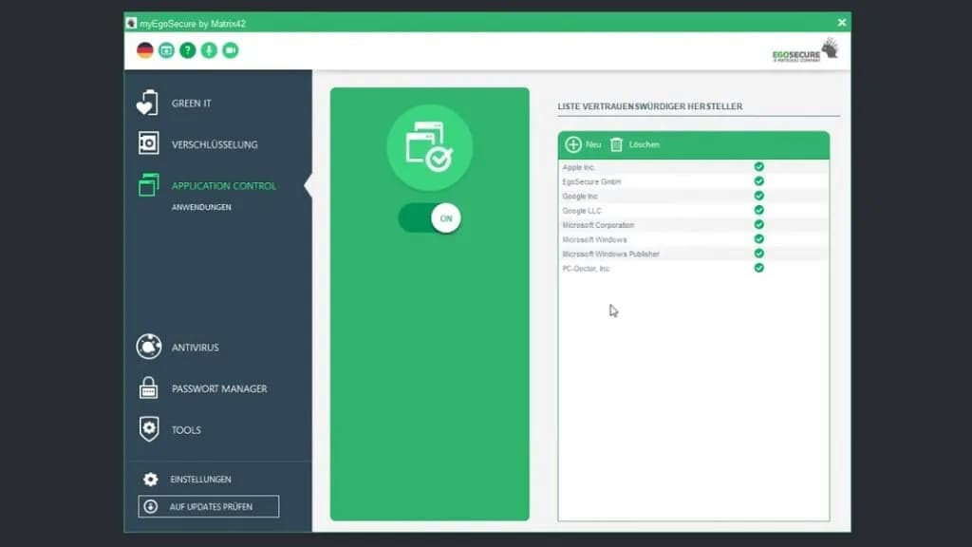Open Einstellungen settings

(x=201, y=480)
